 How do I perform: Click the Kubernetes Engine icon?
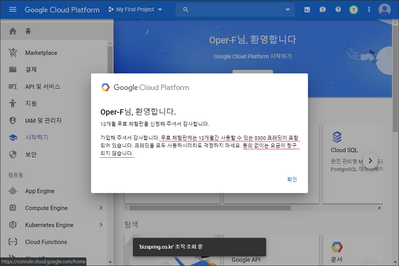tap(13, 225)
